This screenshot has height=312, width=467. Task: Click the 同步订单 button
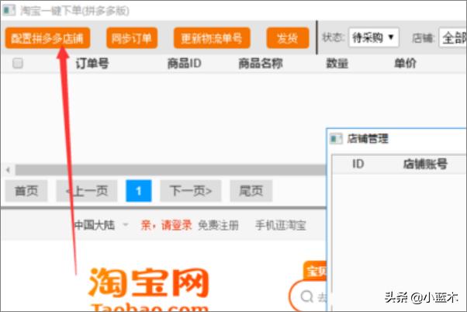tap(132, 38)
